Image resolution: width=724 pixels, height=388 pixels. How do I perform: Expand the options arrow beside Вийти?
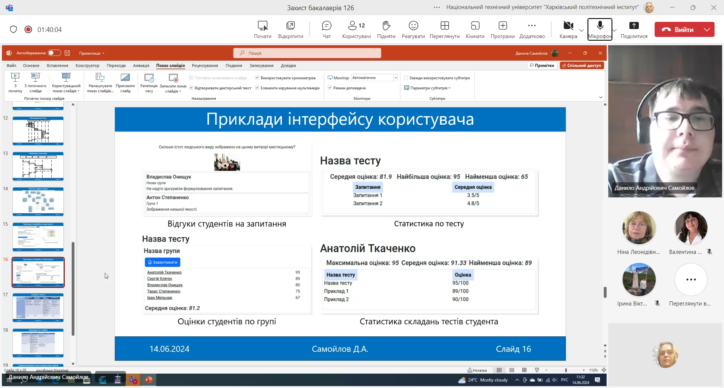707,29
